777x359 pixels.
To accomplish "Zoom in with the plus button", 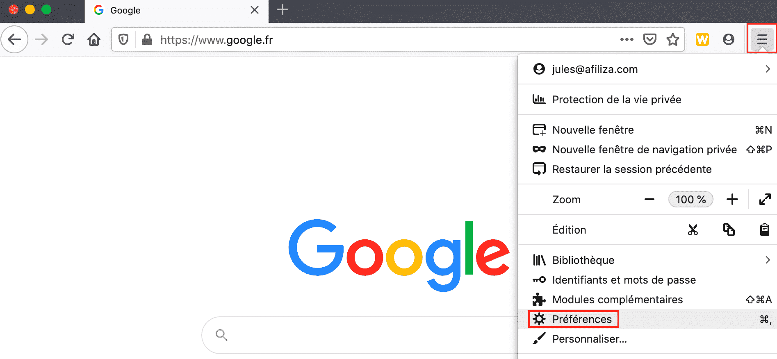I will [732, 200].
